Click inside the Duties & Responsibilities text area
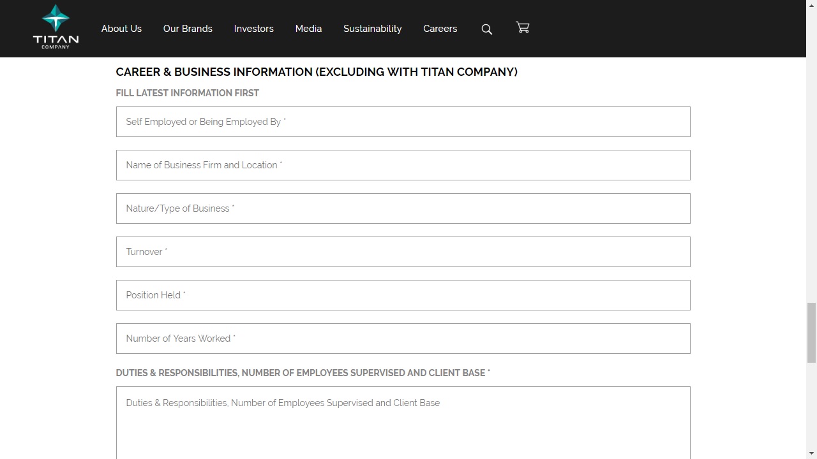817x459 pixels. 403,424
